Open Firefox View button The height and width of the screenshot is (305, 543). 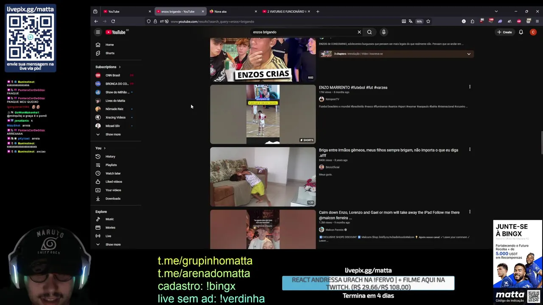pyautogui.click(x=95, y=11)
